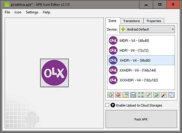Click the magic wand effects button
This screenshot has height=133, width=182.
(164, 95)
